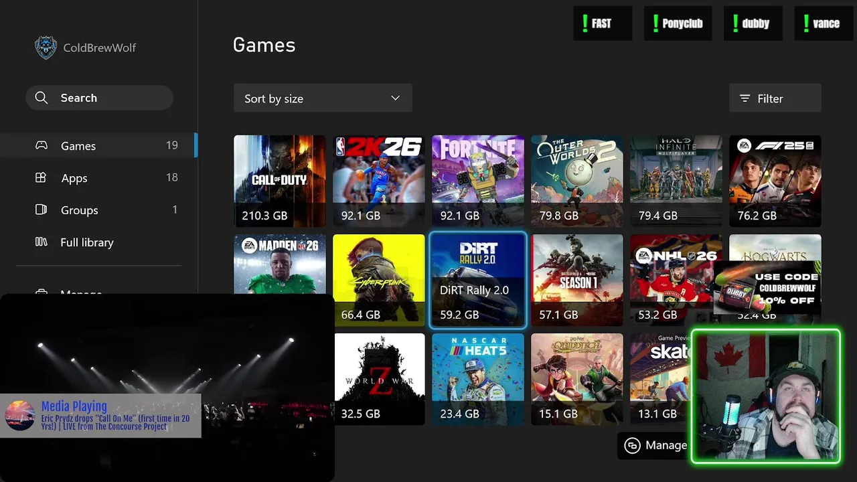This screenshot has height=482, width=857.
Task: Click the ColdBrewWolf wolf avatar icon
Action: click(x=46, y=48)
